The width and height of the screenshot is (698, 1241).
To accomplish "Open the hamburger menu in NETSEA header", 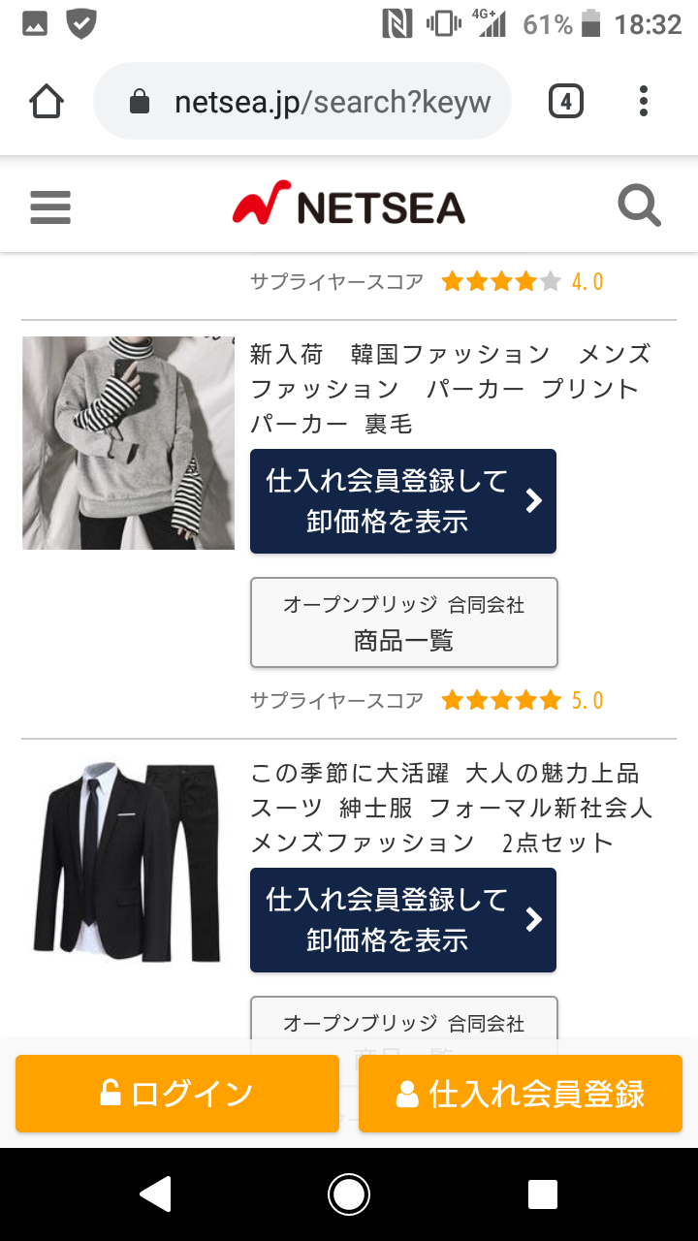I will [50, 207].
